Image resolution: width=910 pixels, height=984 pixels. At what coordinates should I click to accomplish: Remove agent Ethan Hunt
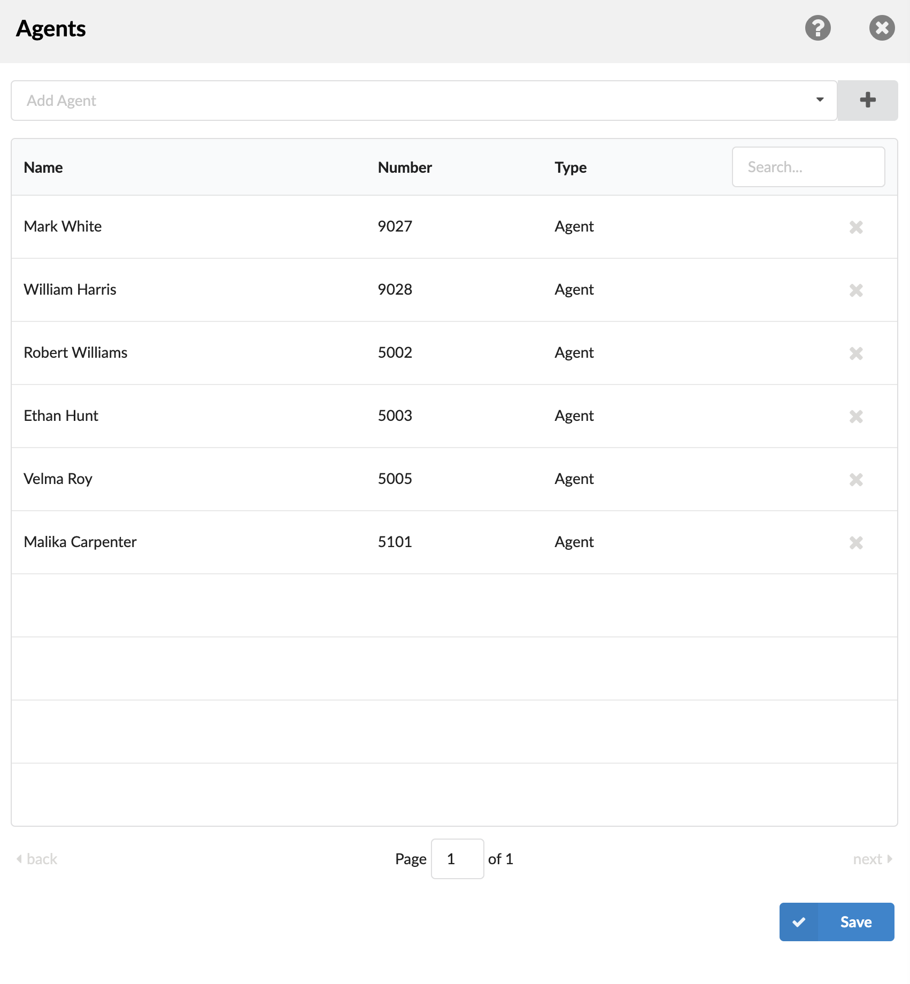click(856, 417)
